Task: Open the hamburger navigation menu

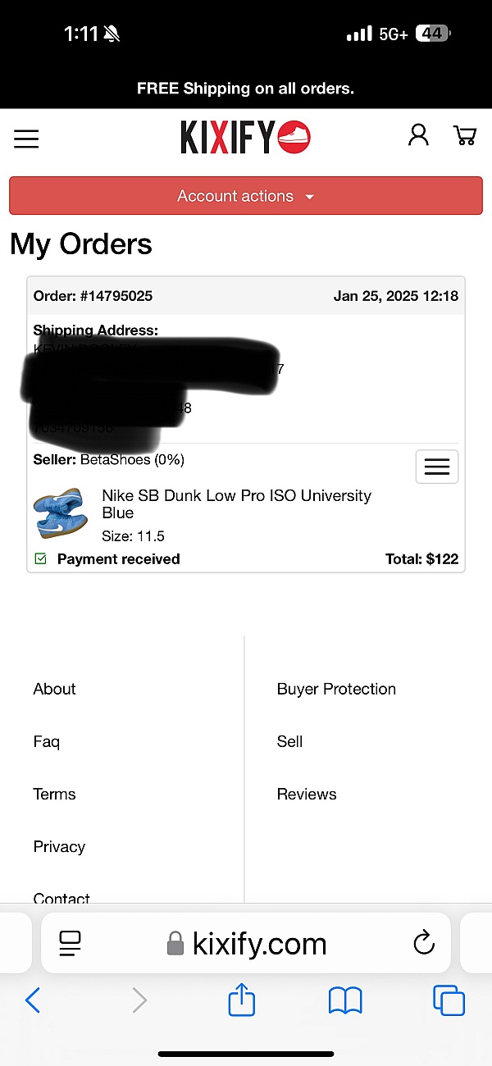Action: pos(26,139)
